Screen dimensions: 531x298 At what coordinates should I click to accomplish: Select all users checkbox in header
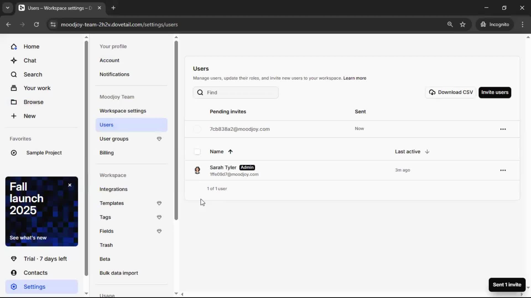point(197,152)
